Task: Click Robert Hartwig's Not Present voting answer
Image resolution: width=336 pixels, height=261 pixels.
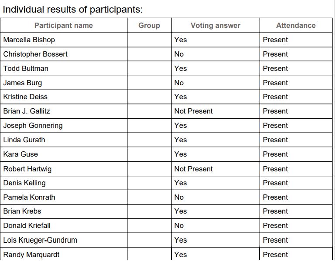Action: (193, 169)
